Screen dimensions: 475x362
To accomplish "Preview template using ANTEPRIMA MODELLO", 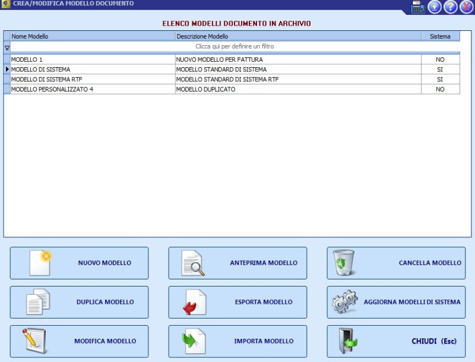I will point(237,263).
